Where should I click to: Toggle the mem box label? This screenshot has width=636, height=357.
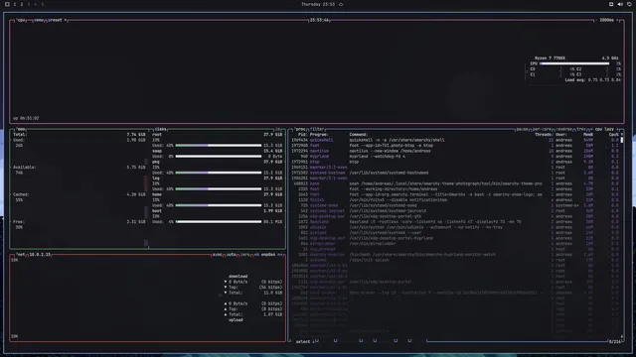(x=21, y=129)
